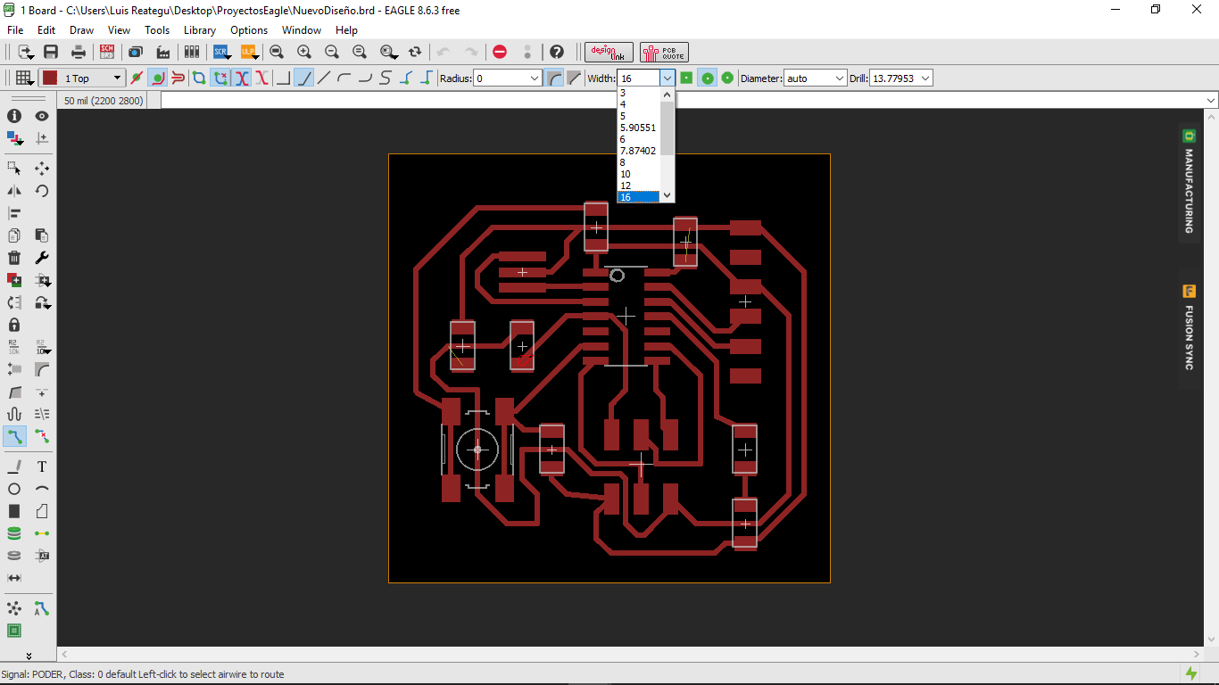Image resolution: width=1219 pixels, height=685 pixels.
Task: Select the Meander tool
Action: (14, 414)
